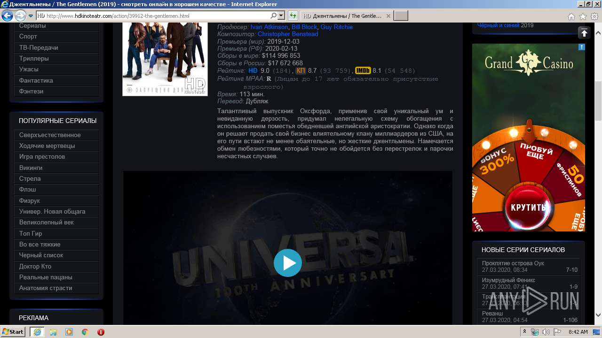Open a new blank tab
602x338 pixels.
click(x=401, y=16)
